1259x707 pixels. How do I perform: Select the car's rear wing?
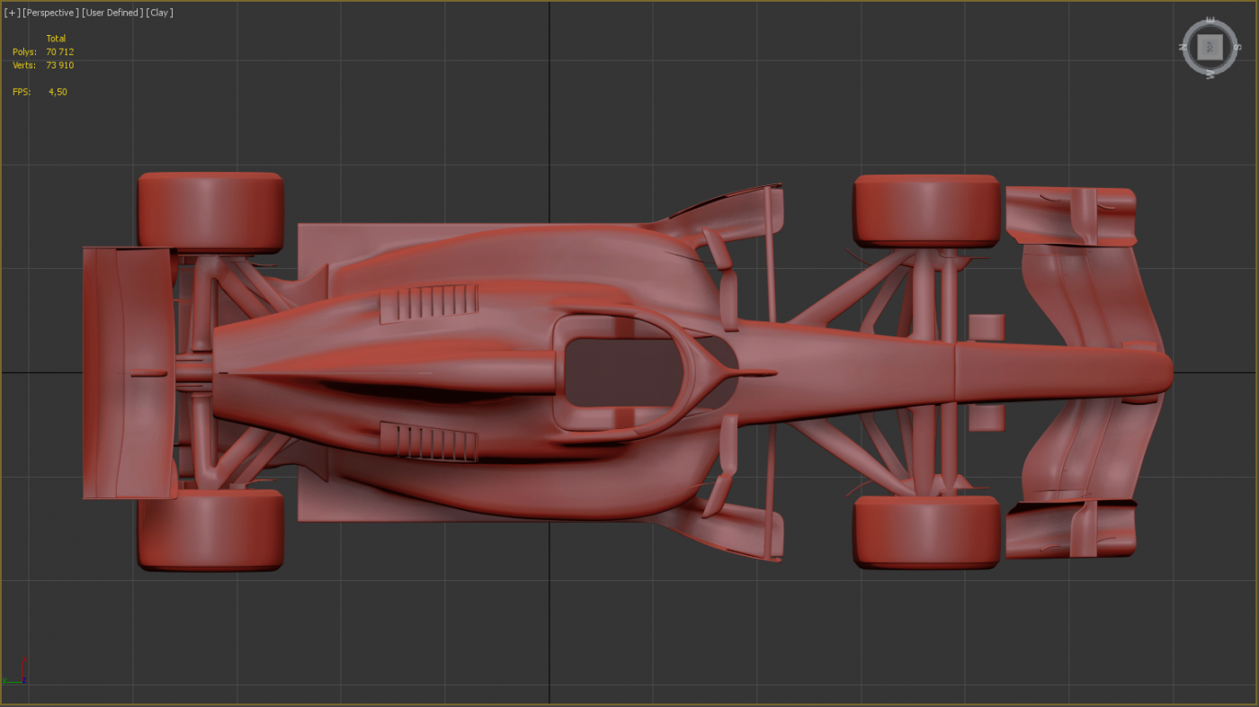coord(126,373)
